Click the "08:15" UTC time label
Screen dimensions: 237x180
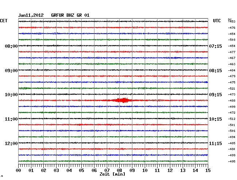click(215, 71)
